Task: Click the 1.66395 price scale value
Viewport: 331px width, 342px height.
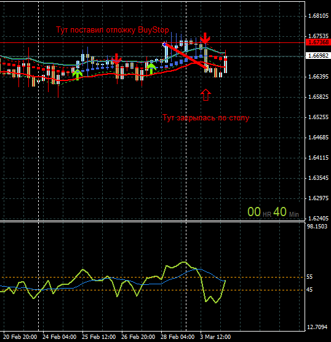Action: tap(318, 77)
